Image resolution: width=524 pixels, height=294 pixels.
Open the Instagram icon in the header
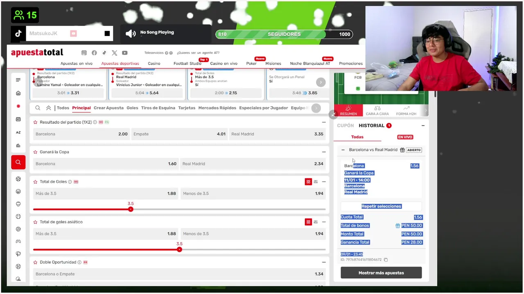[84, 53]
